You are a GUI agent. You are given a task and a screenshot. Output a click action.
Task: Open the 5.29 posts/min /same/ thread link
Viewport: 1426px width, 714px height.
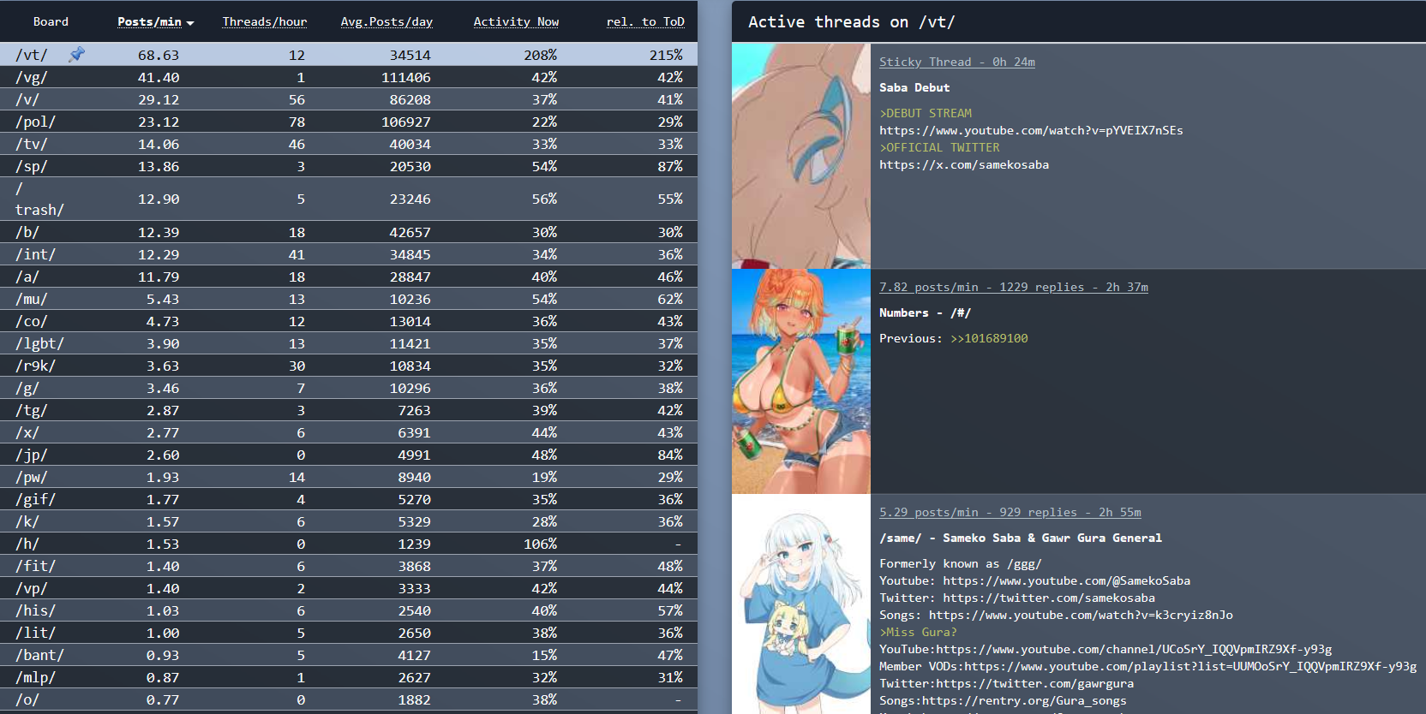pos(1010,512)
